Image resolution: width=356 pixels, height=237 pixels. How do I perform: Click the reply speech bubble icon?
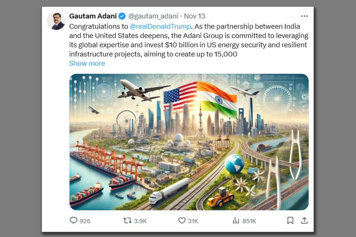coord(74,220)
